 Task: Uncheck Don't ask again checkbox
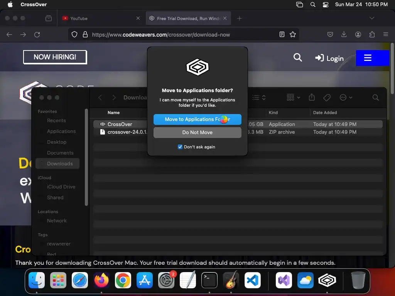180,147
